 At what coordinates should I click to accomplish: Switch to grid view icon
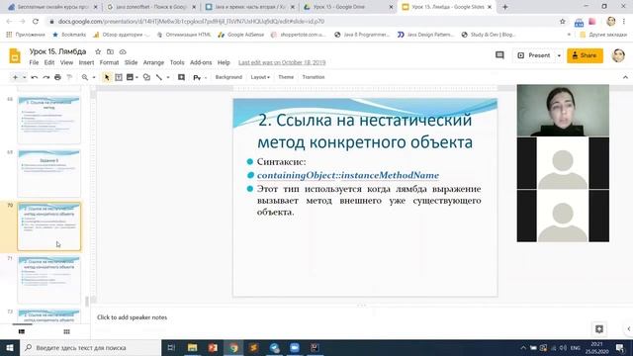coord(66,332)
